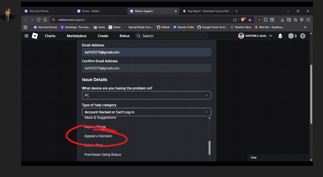Open the Wick Bot - Dashboa... bookmark
323x177 pixels.
click(x=269, y=27)
